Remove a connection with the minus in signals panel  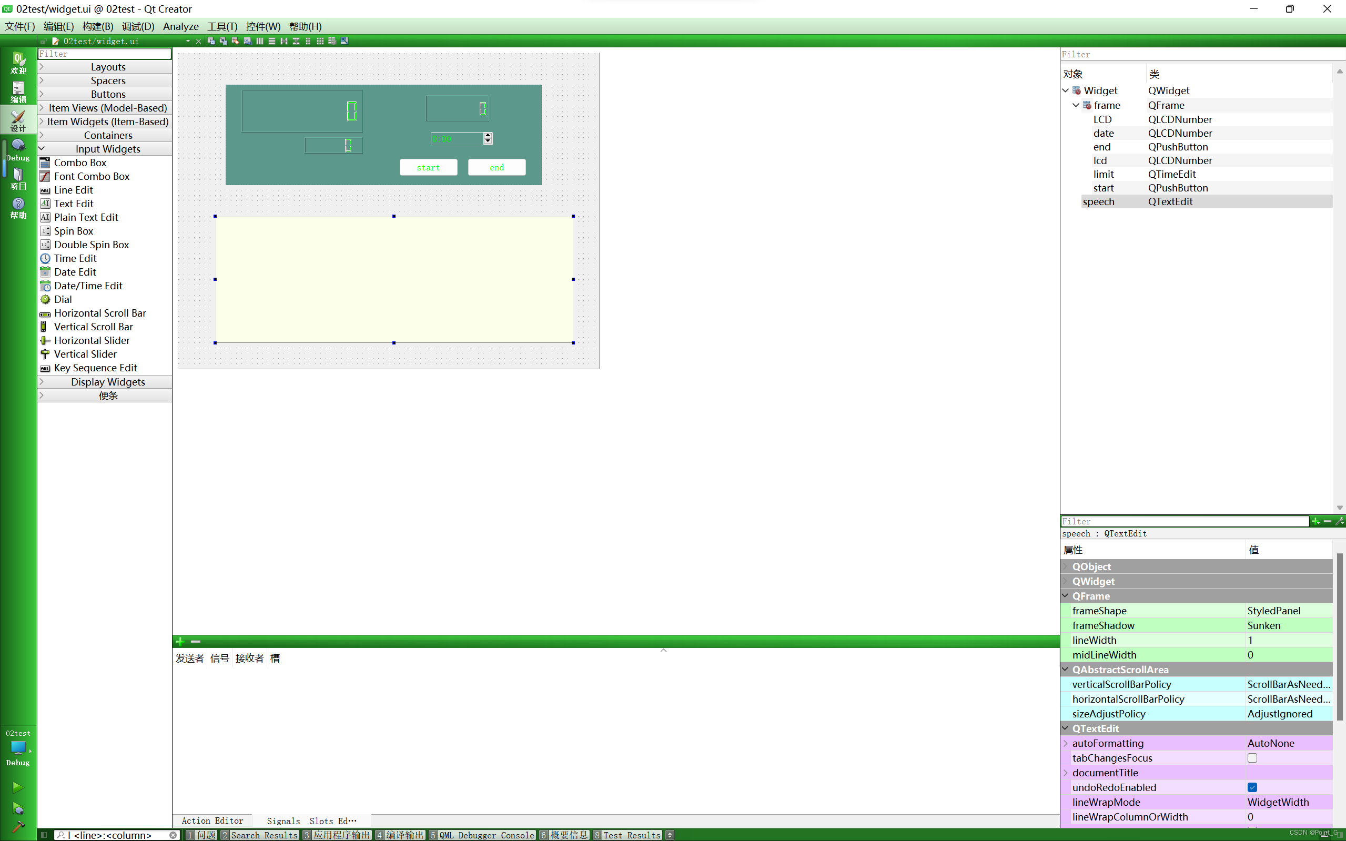pyautogui.click(x=195, y=641)
